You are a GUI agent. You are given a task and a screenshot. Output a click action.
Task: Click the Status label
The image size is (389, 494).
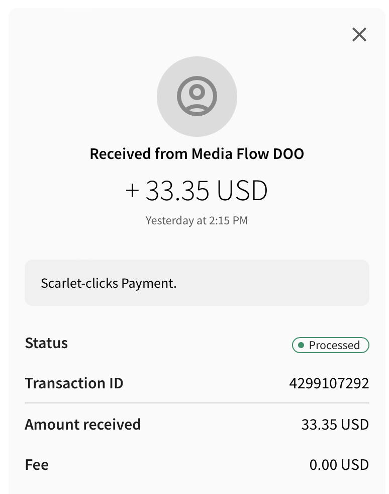pyautogui.click(x=46, y=343)
